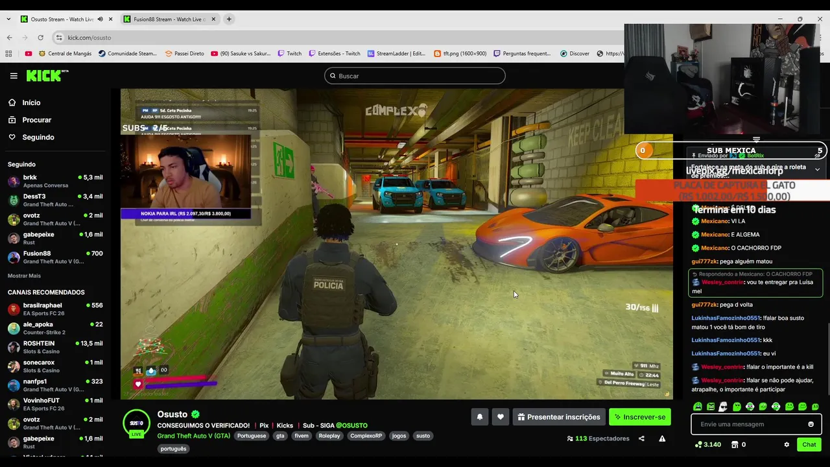Open the @OSUSTO link in stream title
830x467 pixels.
point(351,425)
